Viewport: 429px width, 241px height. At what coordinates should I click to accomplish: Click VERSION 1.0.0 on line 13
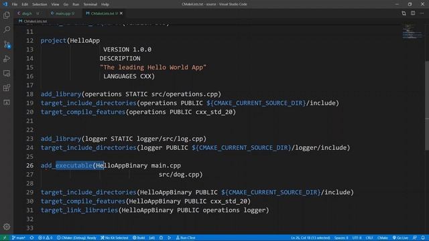click(x=127, y=50)
